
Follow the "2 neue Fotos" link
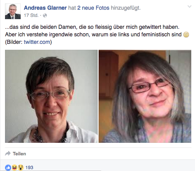coord(93,8)
